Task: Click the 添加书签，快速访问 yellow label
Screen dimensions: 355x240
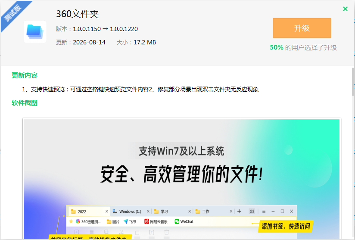Action: tap(286, 226)
